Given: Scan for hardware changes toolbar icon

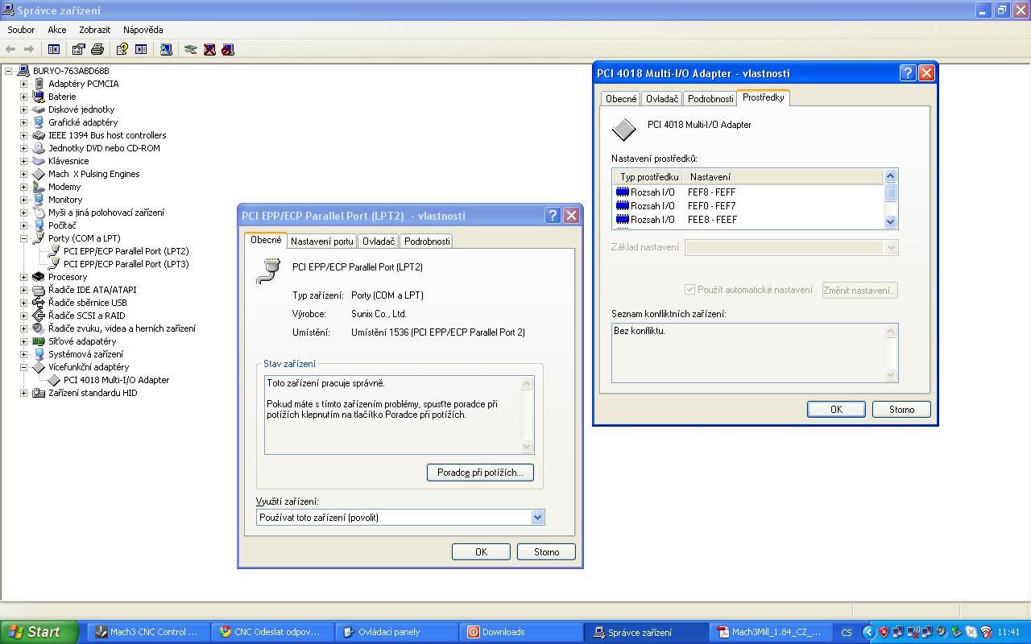Looking at the screenshot, I should click(166, 49).
